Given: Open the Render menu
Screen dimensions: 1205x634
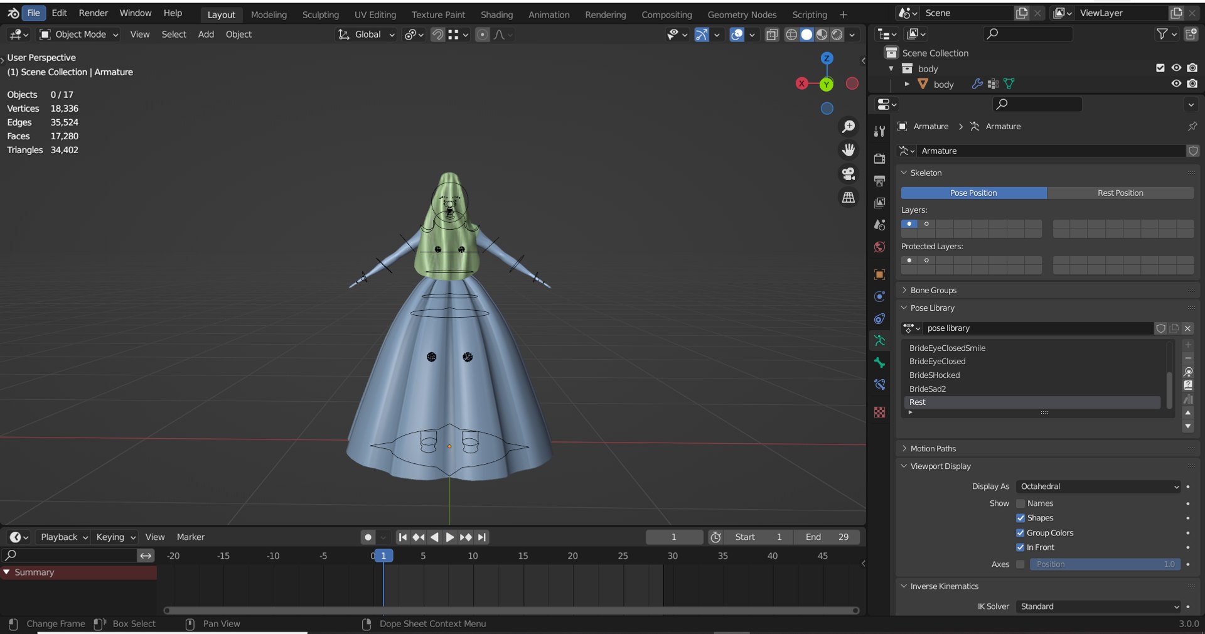Looking at the screenshot, I should (x=94, y=13).
